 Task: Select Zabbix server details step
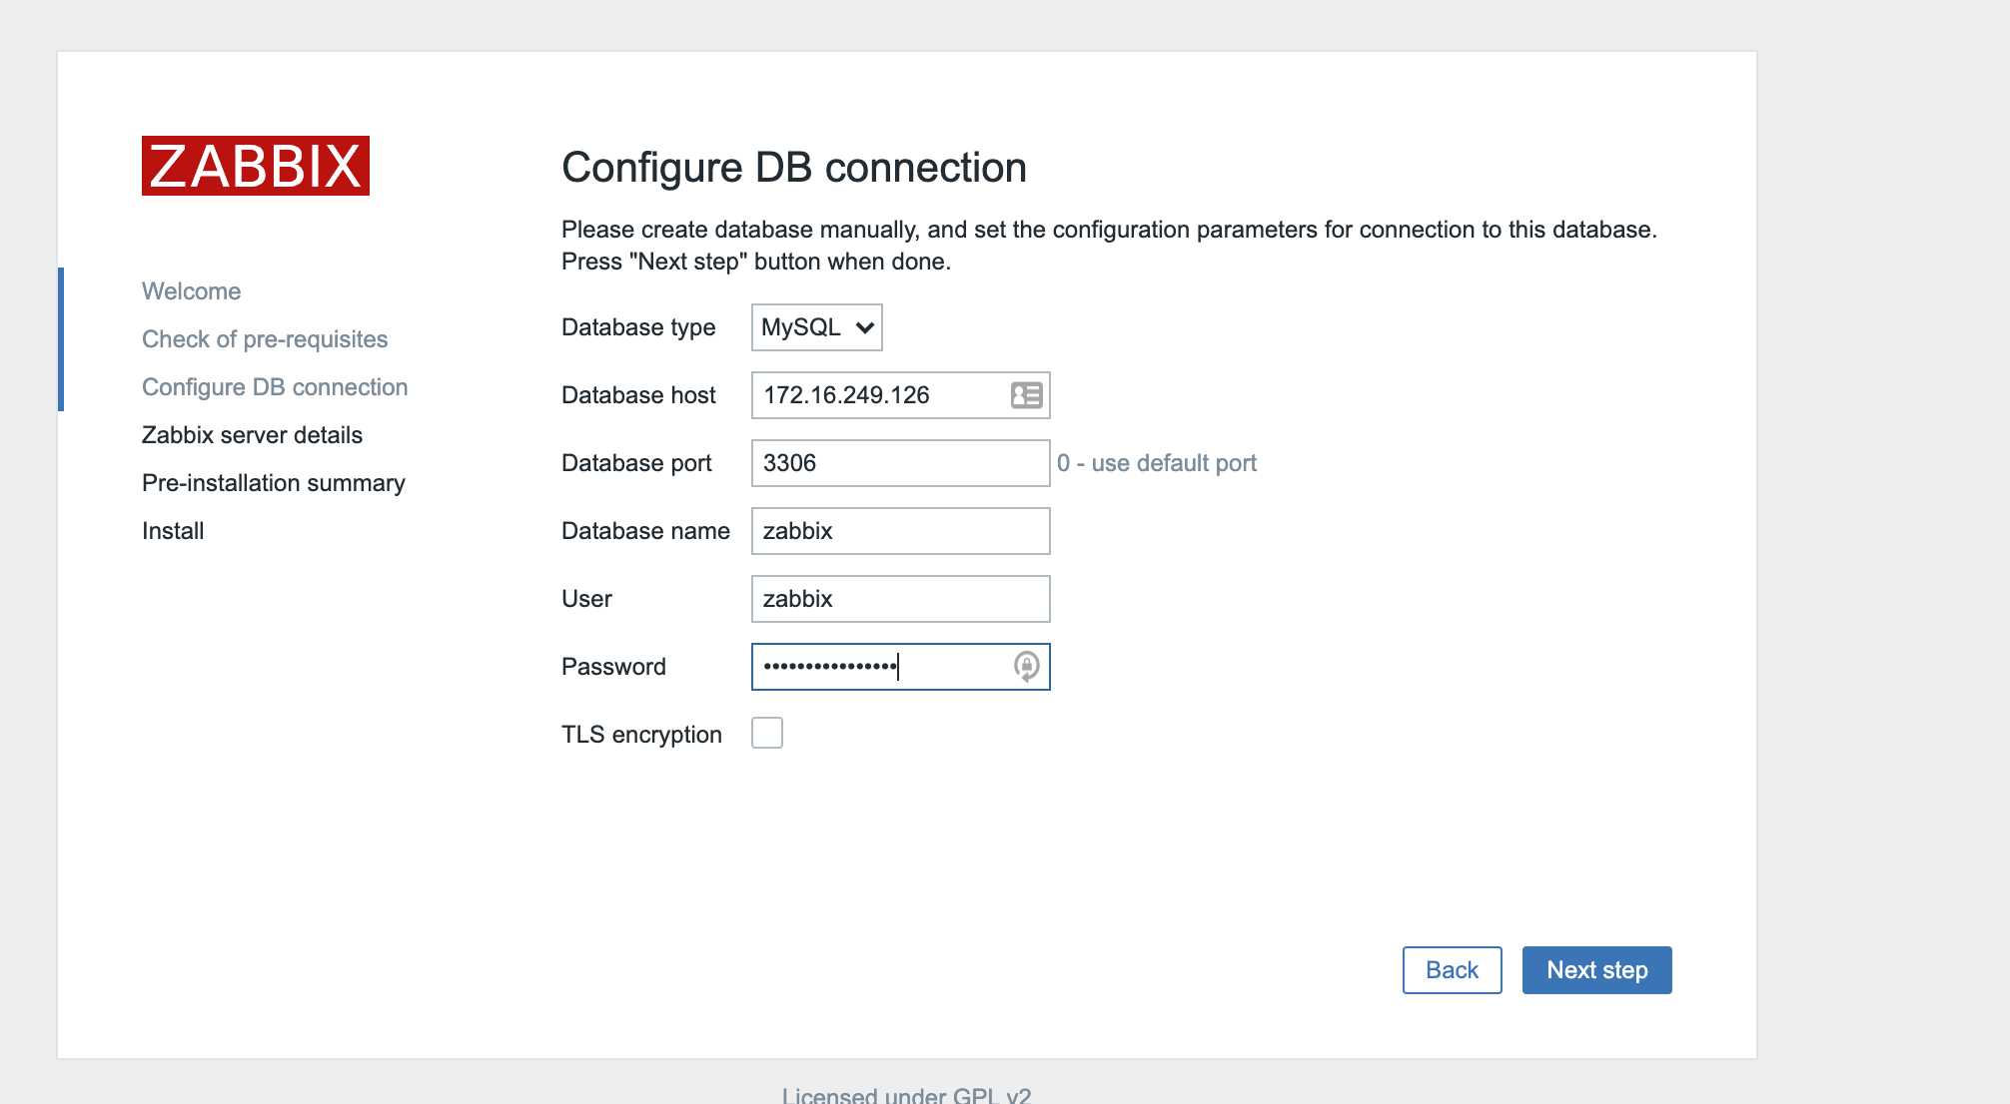252,435
